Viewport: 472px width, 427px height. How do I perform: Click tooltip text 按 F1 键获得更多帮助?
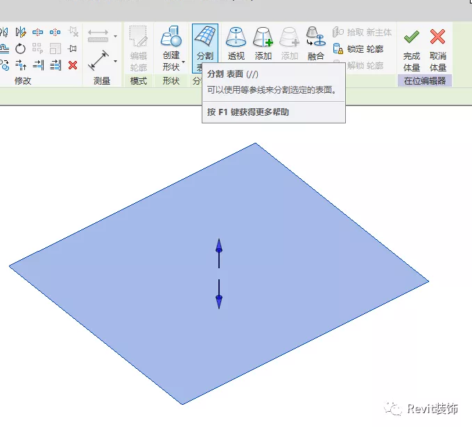coord(248,112)
